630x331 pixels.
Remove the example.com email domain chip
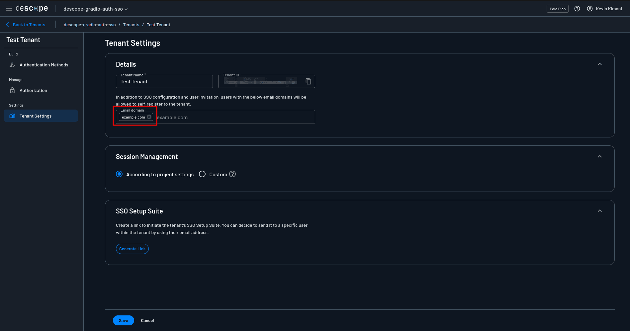[149, 117]
